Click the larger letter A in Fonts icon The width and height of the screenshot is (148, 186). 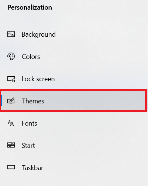click(x=12, y=124)
